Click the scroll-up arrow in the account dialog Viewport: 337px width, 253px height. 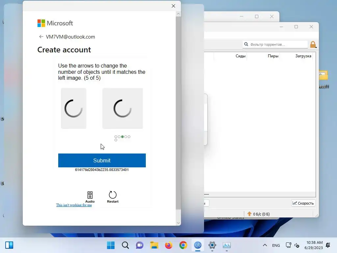coord(178,14)
